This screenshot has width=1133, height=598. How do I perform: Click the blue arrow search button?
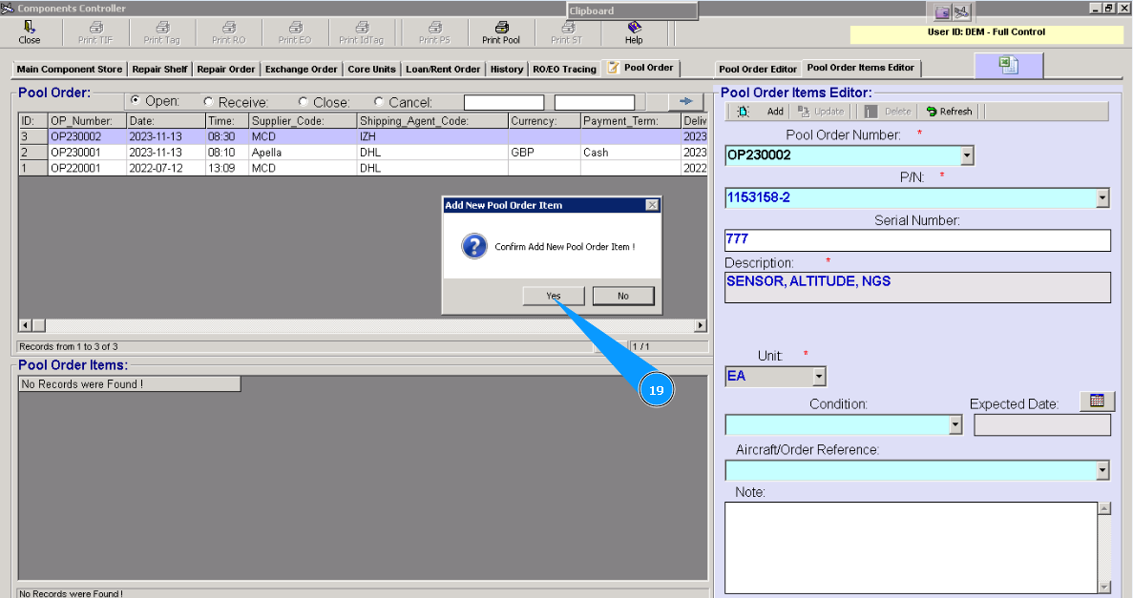pos(685,102)
